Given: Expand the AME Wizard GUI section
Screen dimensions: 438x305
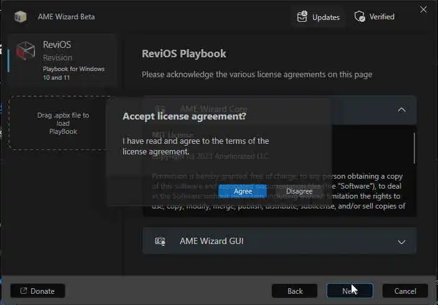Looking at the screenshot, I should pyautogui.click(x=402, y=242).
